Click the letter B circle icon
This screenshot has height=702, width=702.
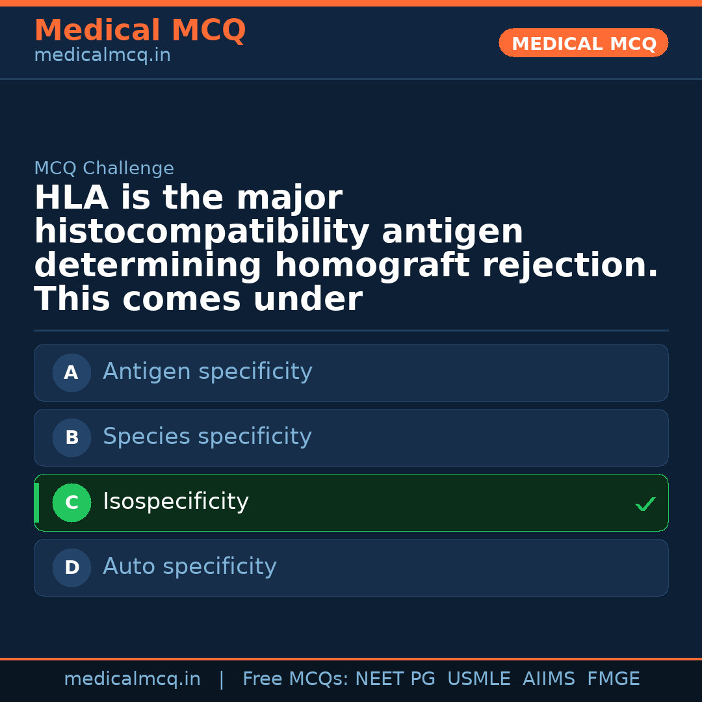(x=71, y=438)
